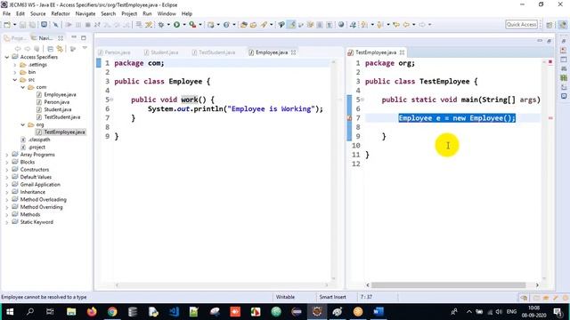Image resolution: width=570 pixels, height=320 pixels.
Task: Click the New file wizard icon
Action: click(7, 25)
